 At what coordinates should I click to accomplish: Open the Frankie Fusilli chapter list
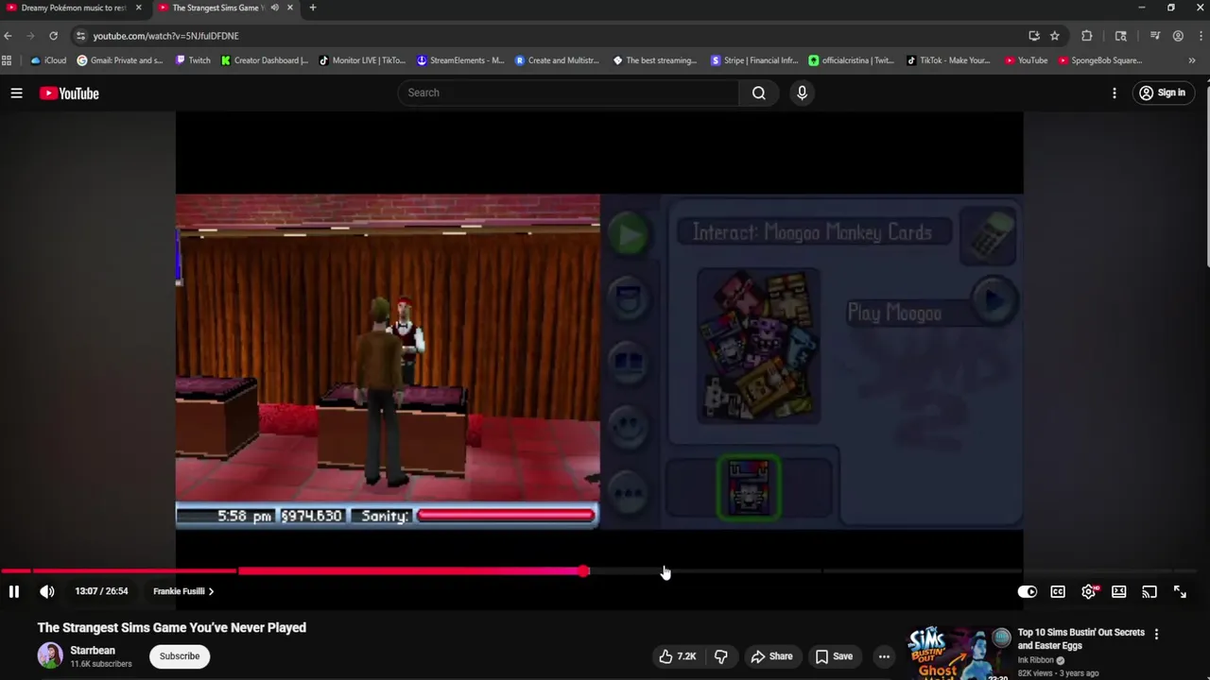click(183, 591)
